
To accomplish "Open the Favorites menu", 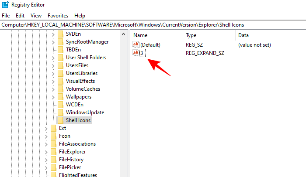I will click(x=58, y=15).
